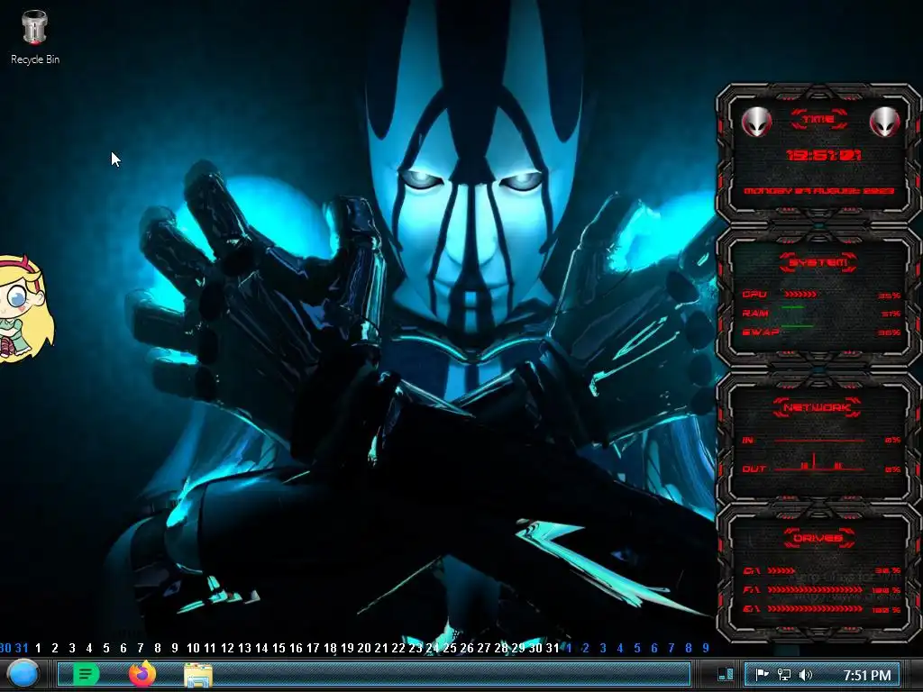Click the NETWORK header of the widget

click(818, 407)
